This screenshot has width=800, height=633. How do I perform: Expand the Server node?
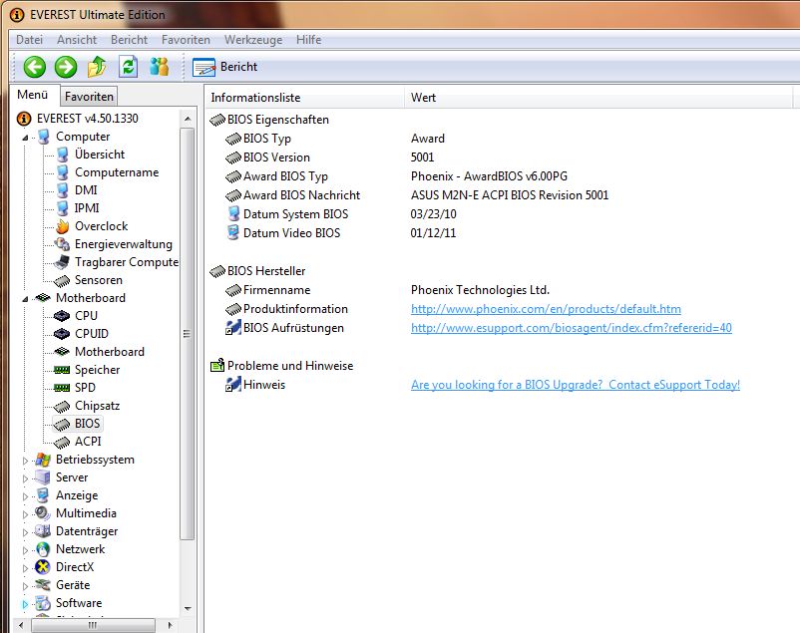(25, 477)
